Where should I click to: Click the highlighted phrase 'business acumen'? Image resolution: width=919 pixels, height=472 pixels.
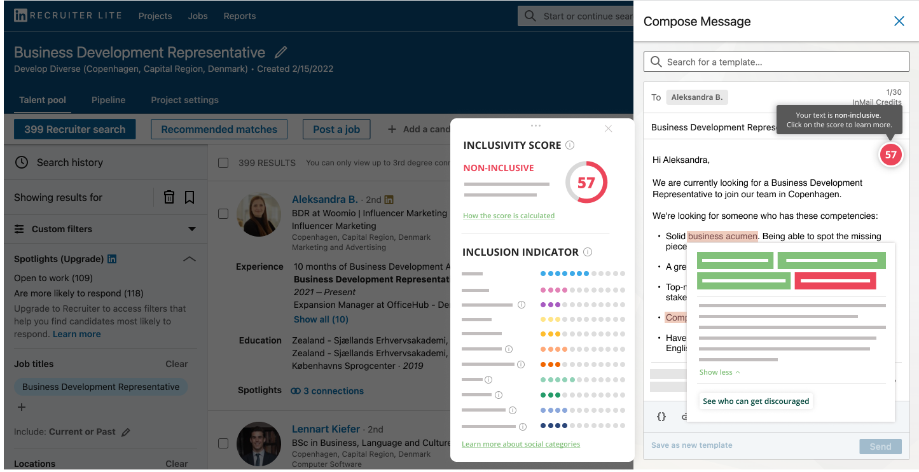[x=722, y=236]
